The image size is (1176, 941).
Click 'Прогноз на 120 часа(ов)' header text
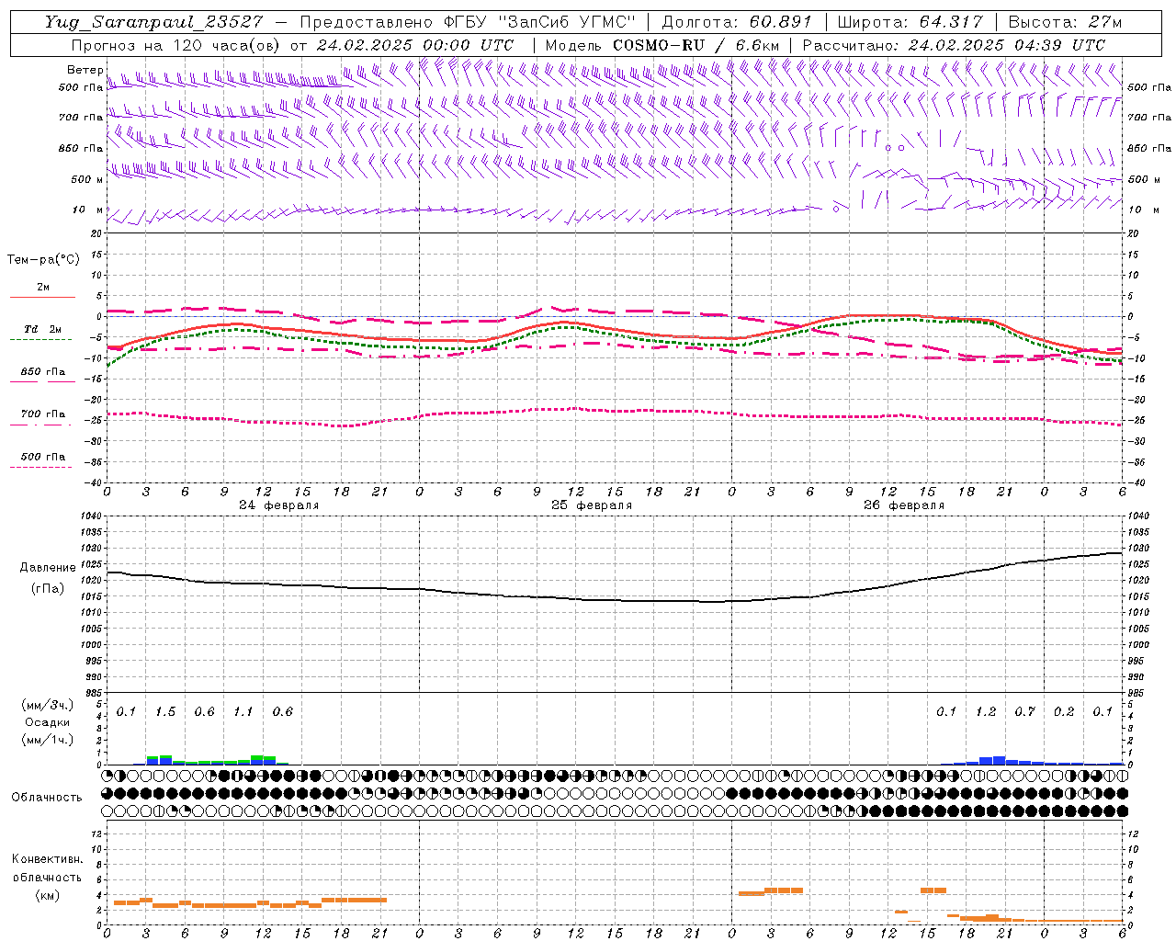click(x=176, y=45)
